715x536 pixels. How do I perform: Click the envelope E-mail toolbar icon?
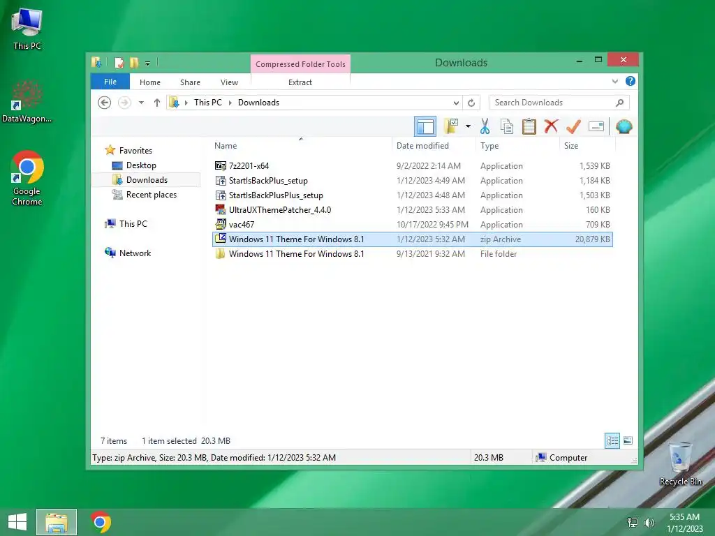pos(596,126)
